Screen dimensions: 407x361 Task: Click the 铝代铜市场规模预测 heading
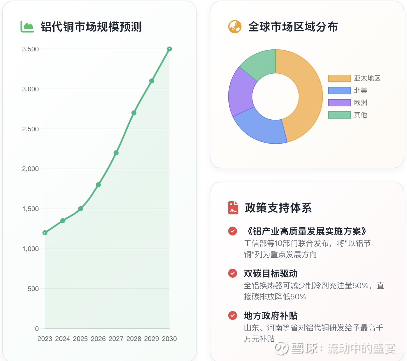click(x=91, y=27)
